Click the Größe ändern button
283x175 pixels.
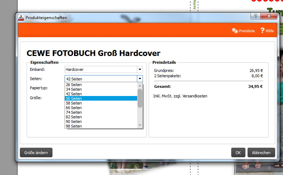[36, 152]
